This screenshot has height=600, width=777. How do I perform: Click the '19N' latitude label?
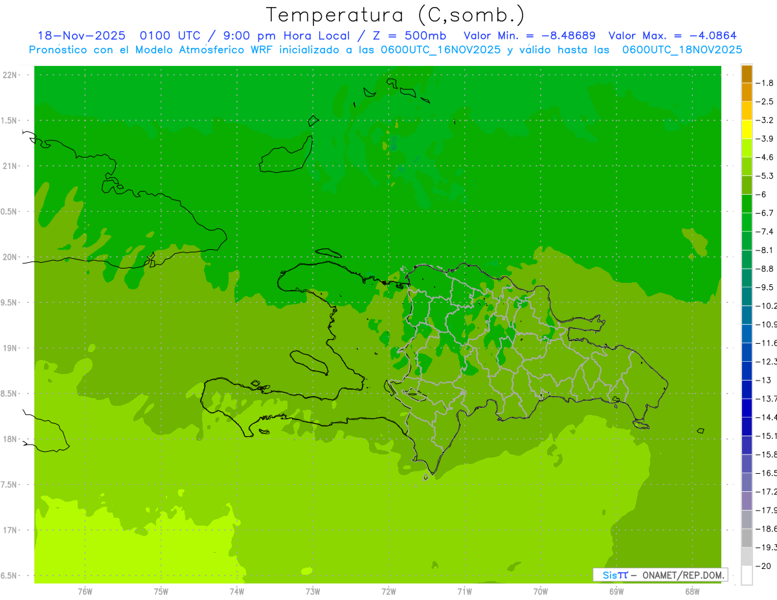(x=9, y=348)
